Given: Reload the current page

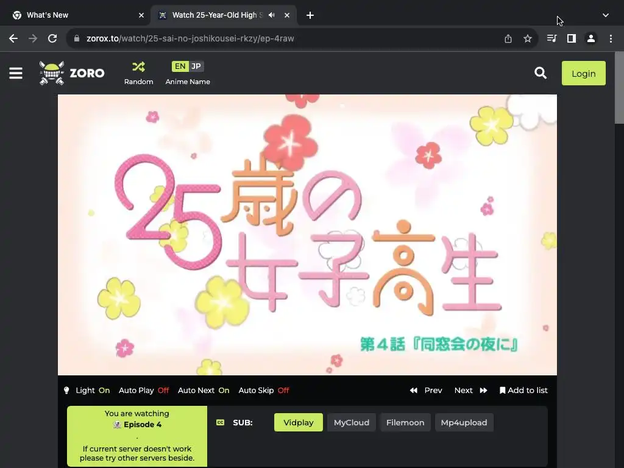Looking at the screenshot, I should click(x=52, y=38).
